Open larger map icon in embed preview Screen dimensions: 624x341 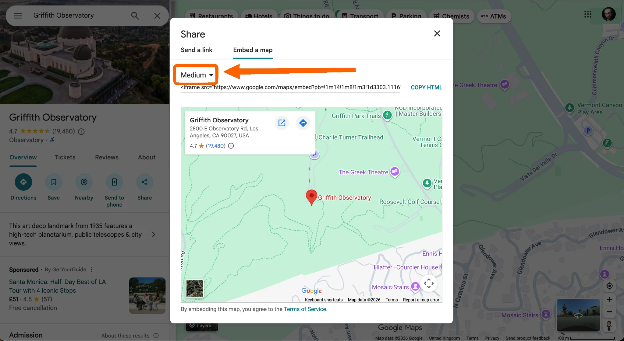click(x=282, y=123)
